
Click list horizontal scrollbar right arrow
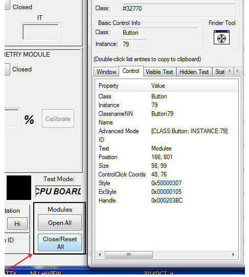pyautogui.click(x=234, y=255)
